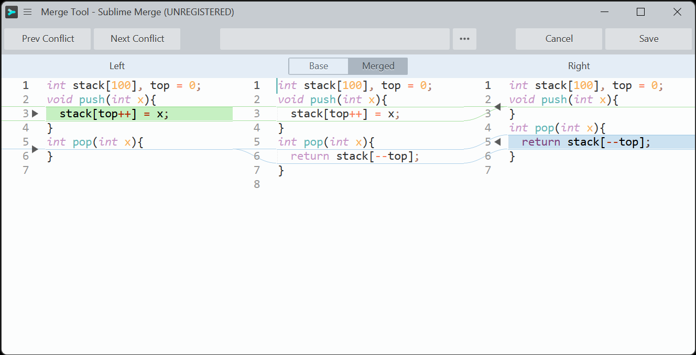Cancel the merge
The width and height of the screenshot is (696, 355).
click(559, 39)
